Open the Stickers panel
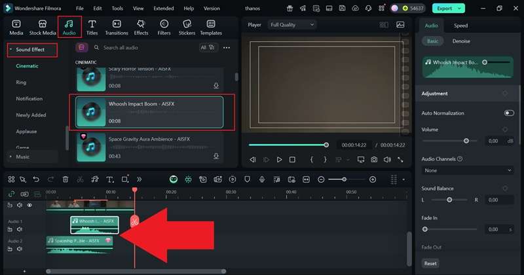Screen dimensions: 524x275 (x=187, y=27)
